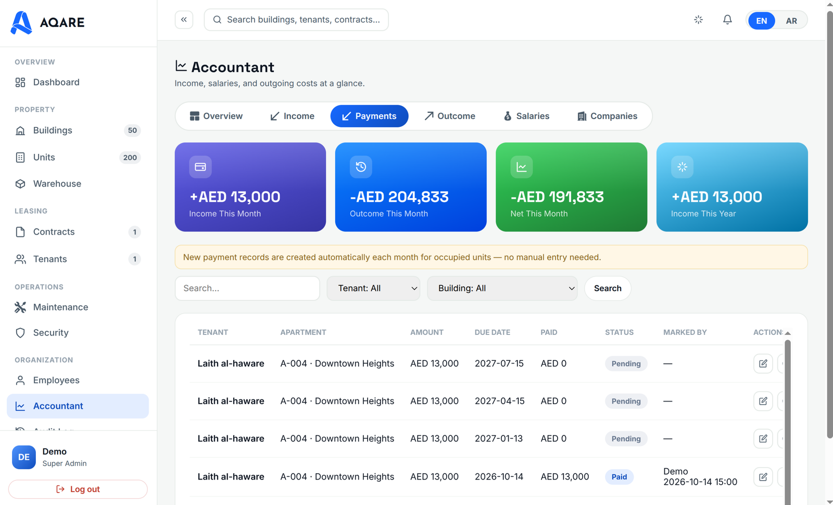
Task: Focus the payments Search... input
Action: pos(247,288)
